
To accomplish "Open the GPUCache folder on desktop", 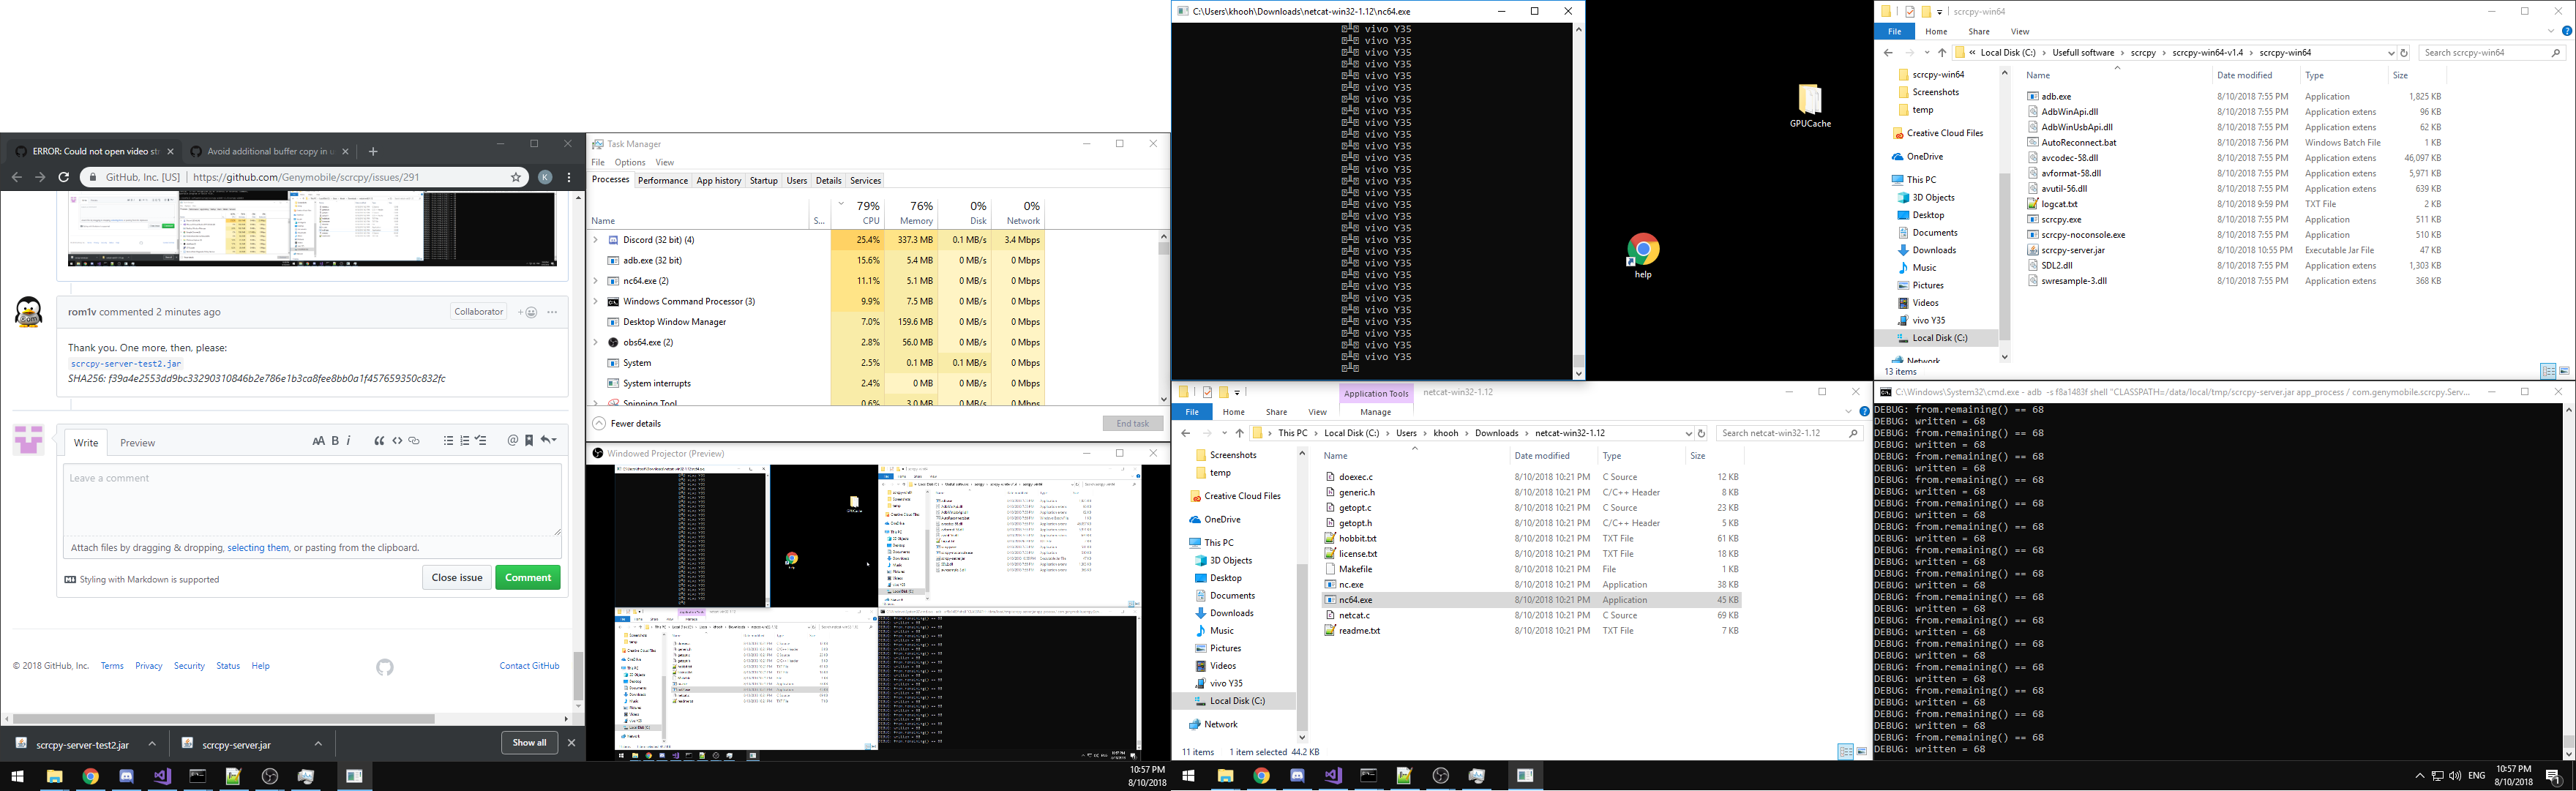I will point(1810,106).
